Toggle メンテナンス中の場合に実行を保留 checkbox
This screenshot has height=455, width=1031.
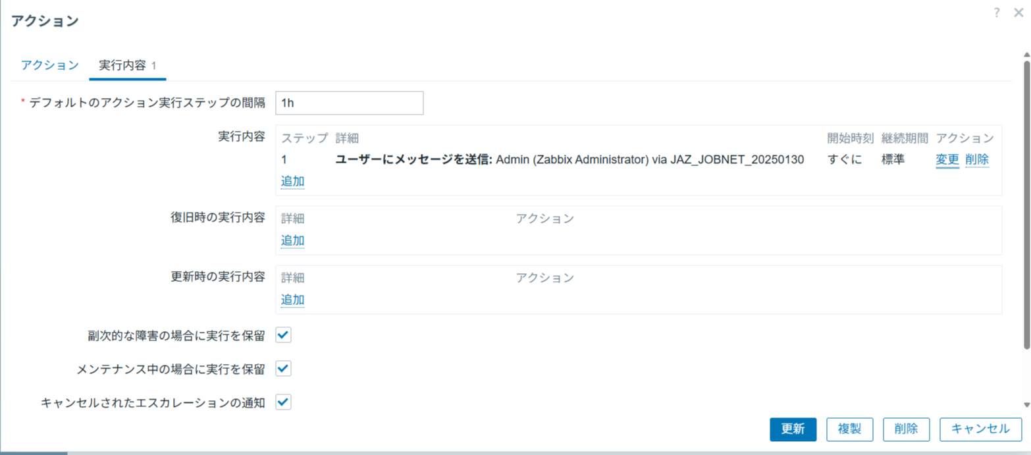[x=283, y=368]
